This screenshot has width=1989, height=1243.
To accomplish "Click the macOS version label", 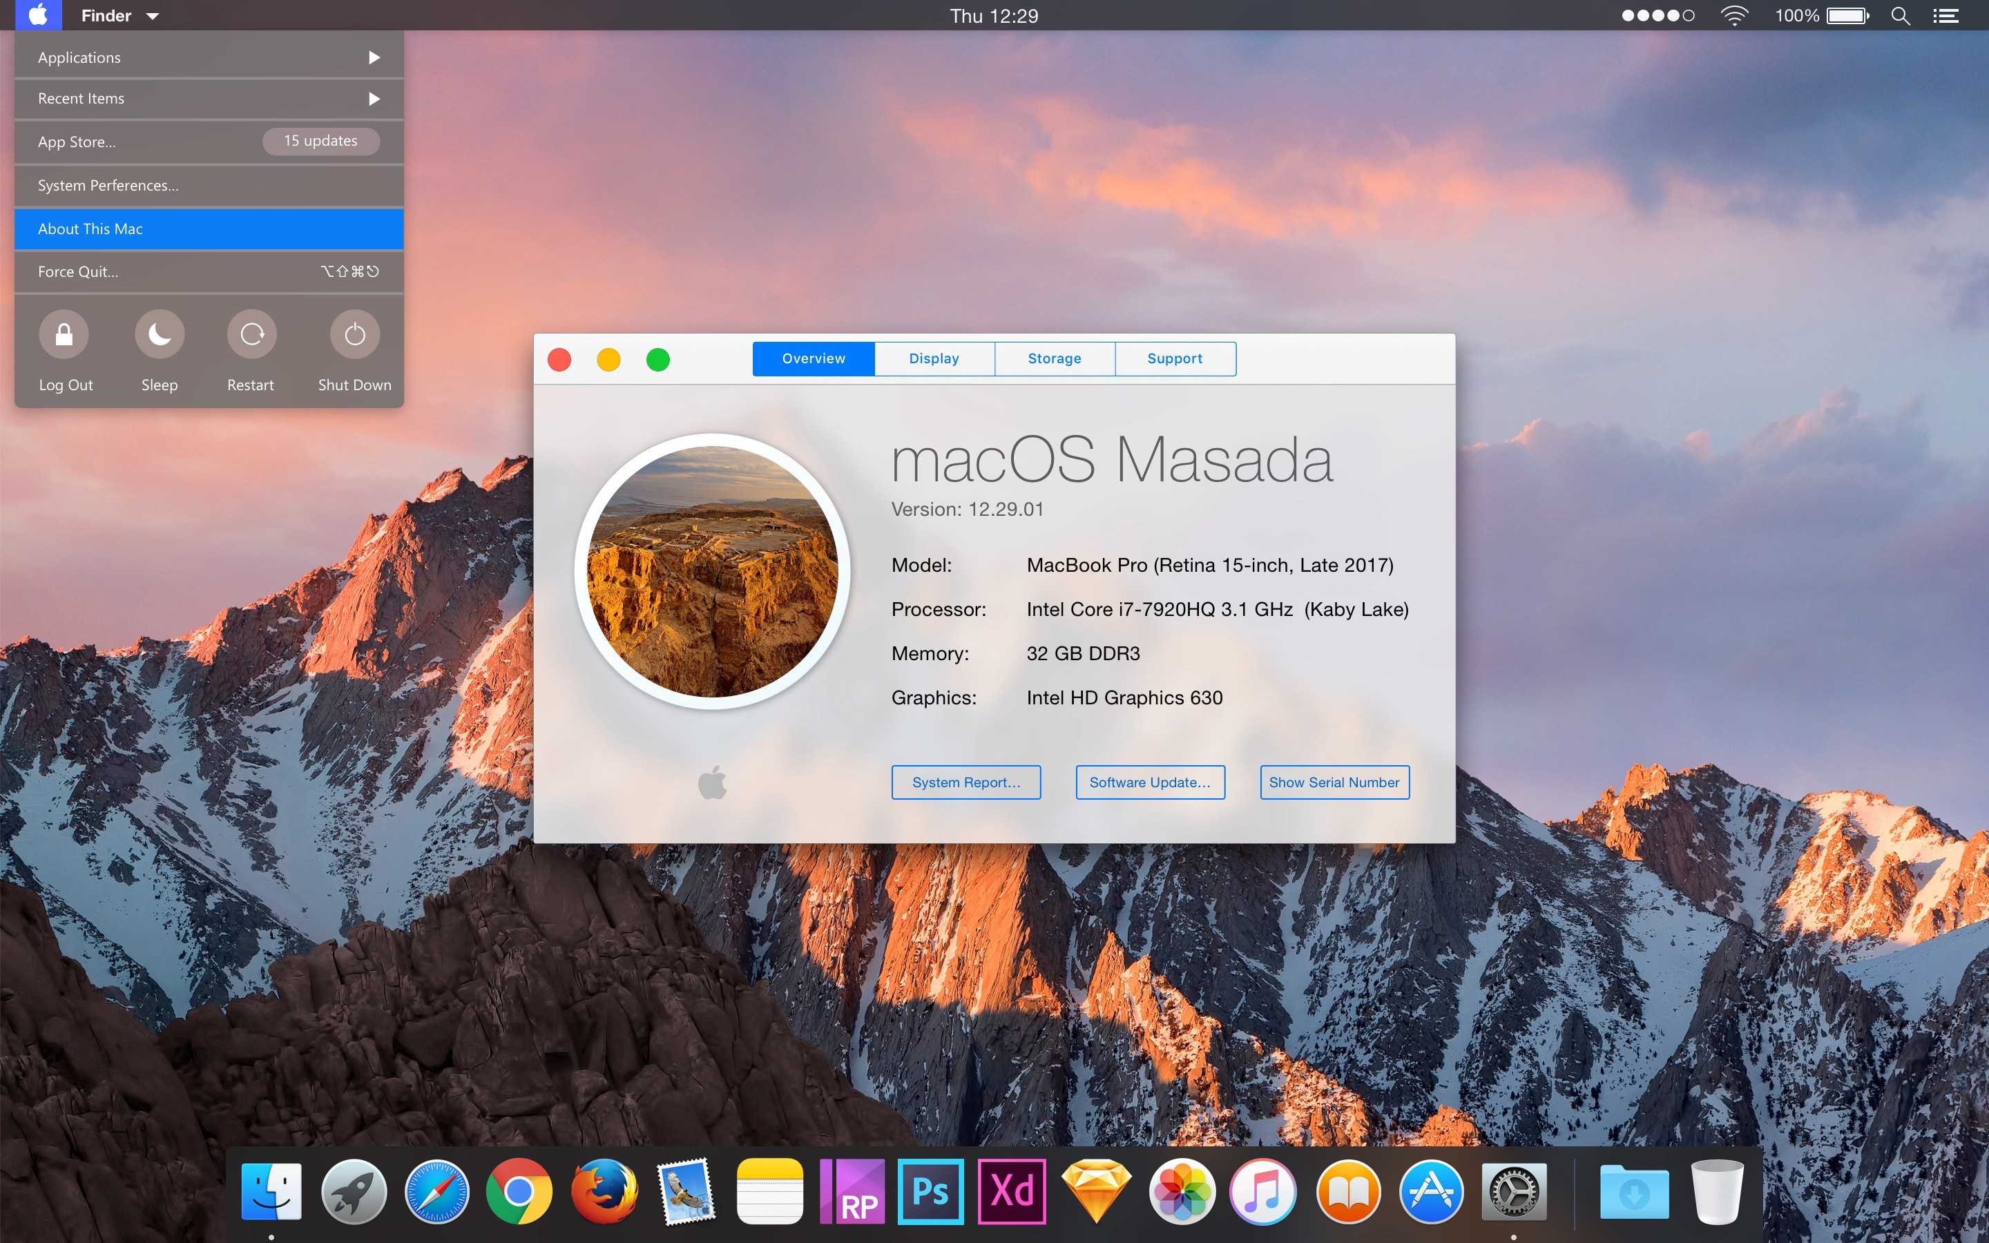I will tap(967, 508).
